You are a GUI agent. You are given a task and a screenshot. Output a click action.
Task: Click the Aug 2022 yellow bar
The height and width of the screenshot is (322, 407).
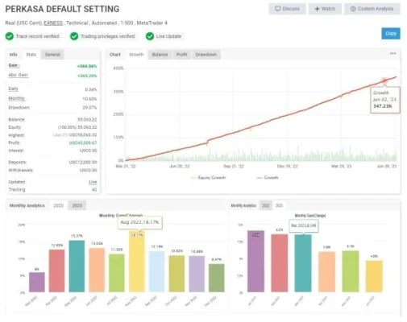[137, 262]
